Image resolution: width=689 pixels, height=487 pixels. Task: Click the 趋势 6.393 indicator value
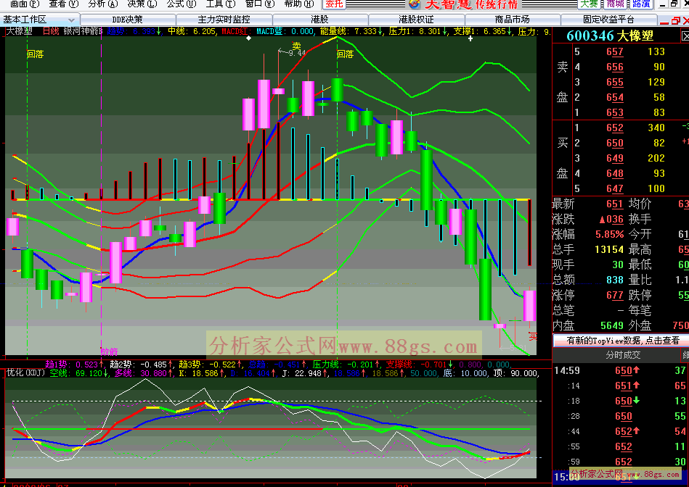pos(134,31)
